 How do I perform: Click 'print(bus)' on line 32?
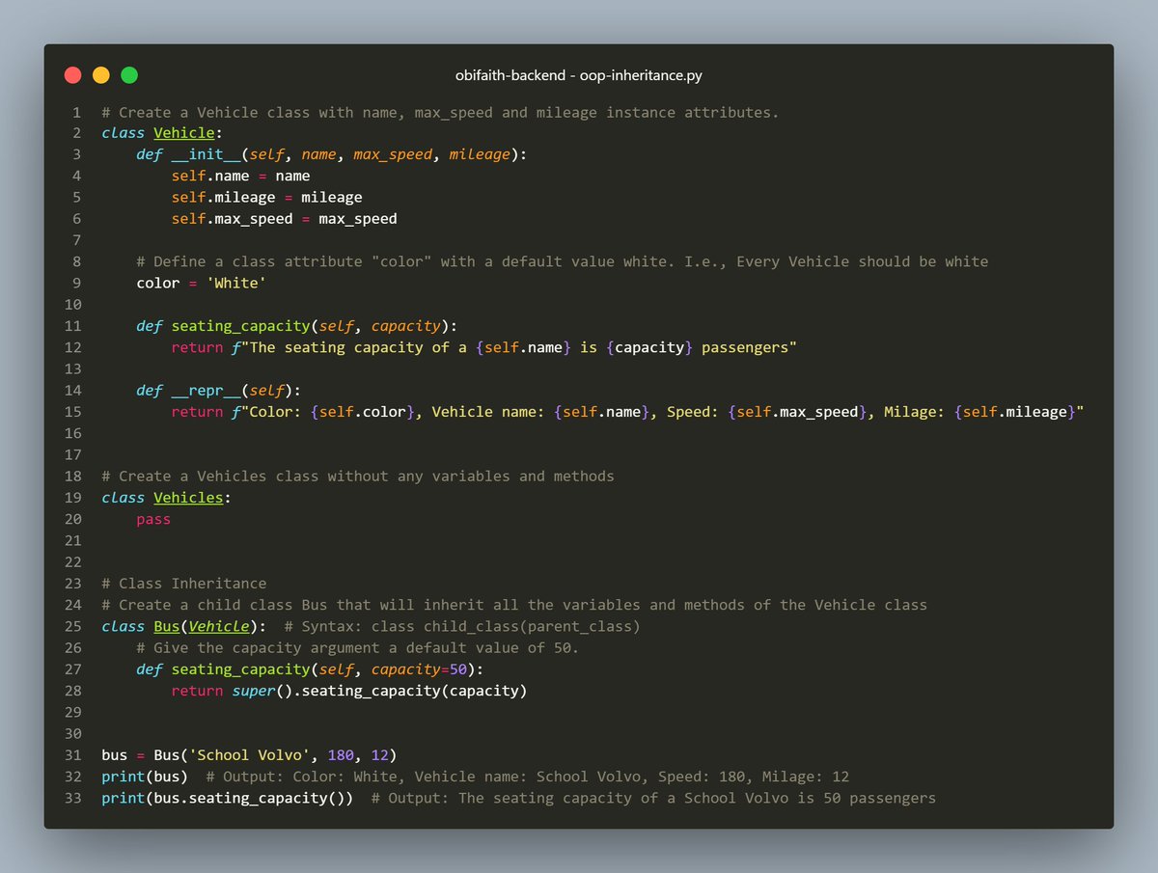145,777
